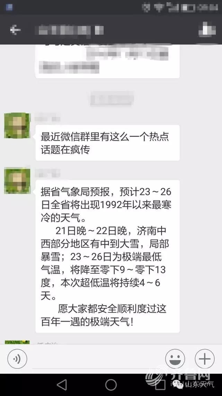Image resolution: width=222 pixels, height=396 pixels.
Task: Click the notification icon in status bar
Action: tap(9, 7)
